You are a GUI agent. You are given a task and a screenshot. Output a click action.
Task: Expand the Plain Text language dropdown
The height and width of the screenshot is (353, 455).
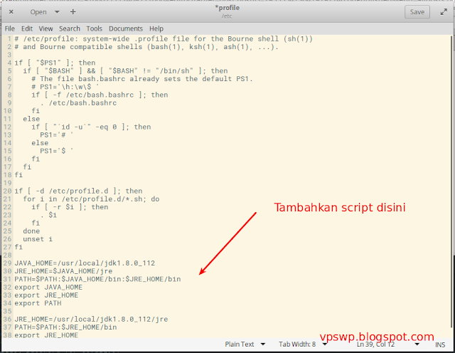tap(245, 344)
